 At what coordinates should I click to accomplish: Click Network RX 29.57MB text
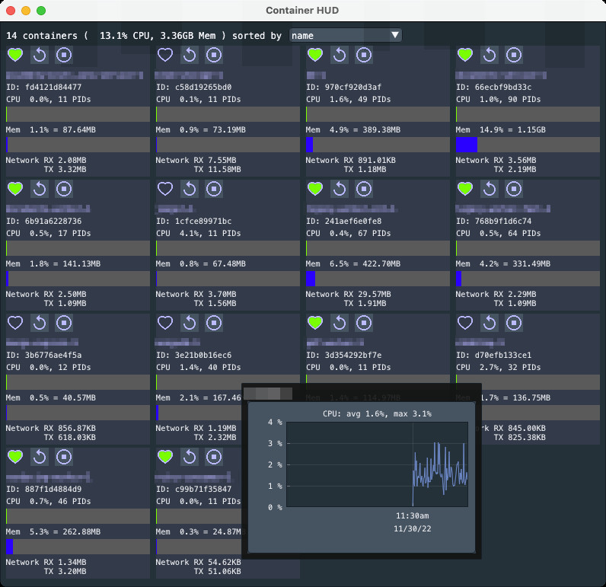tap(348, 295)
